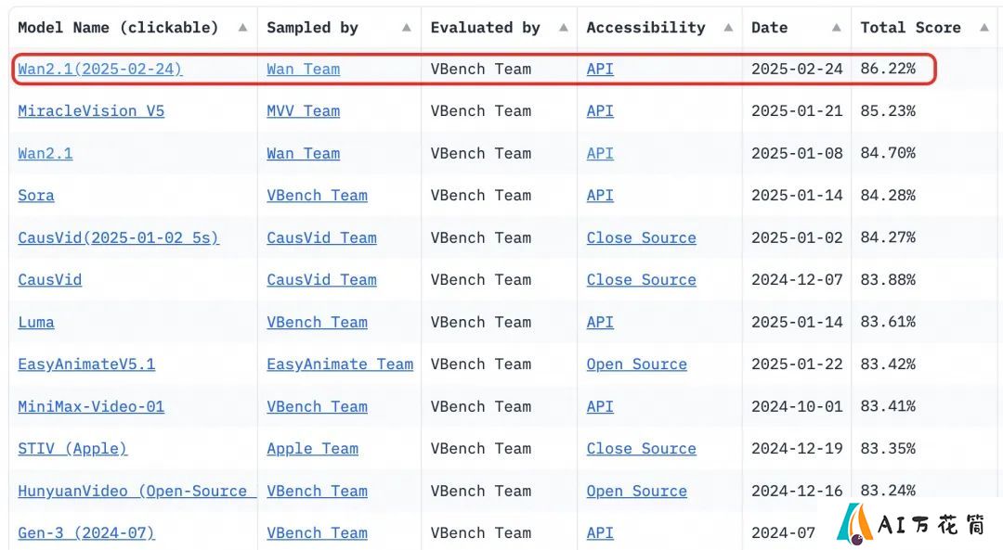Click Open Source link for EasyAnimateV5.1
This screenshot has height=550, width=1003.
pos(636,365)
